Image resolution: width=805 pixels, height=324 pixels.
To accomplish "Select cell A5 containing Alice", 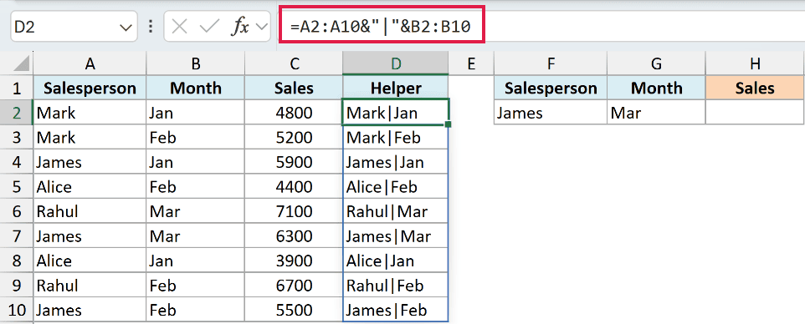I will point(90,186).
